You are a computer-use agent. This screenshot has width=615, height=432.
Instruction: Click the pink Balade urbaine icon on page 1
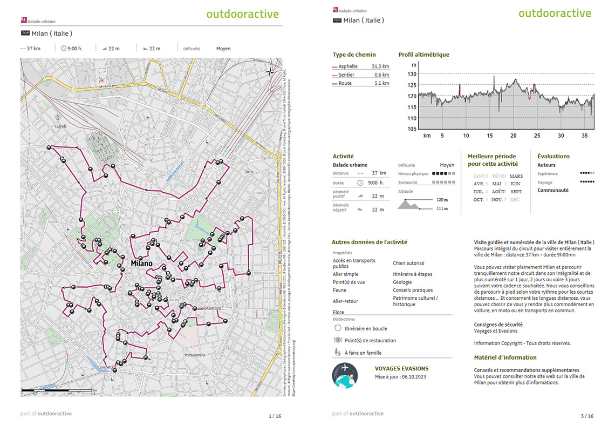[x=24, y=20]
